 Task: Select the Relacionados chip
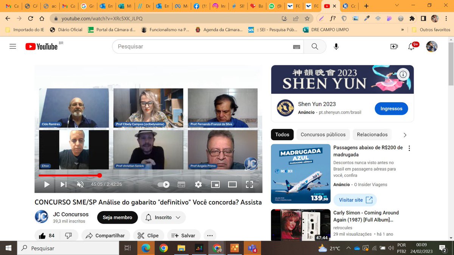[372, 134]
